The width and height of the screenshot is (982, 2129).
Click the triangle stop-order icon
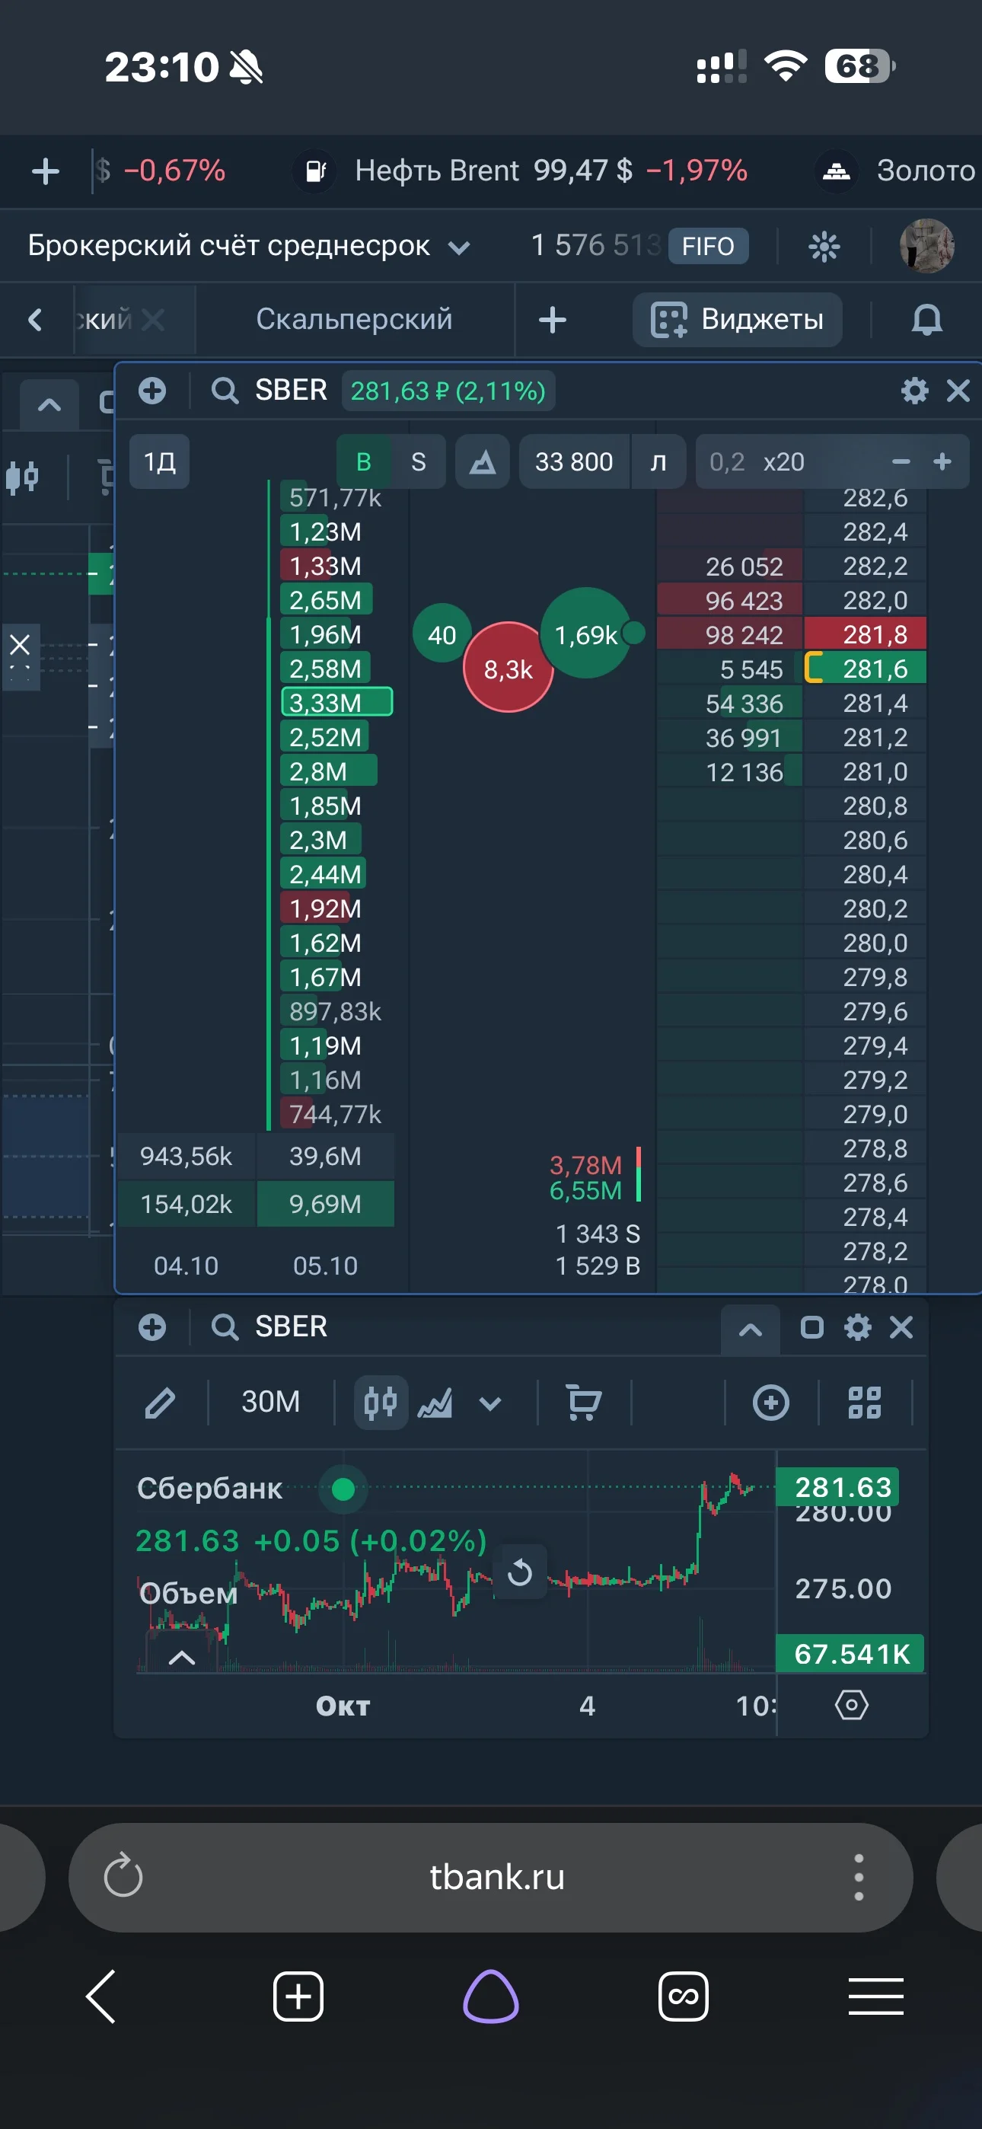tap(483, 461)
